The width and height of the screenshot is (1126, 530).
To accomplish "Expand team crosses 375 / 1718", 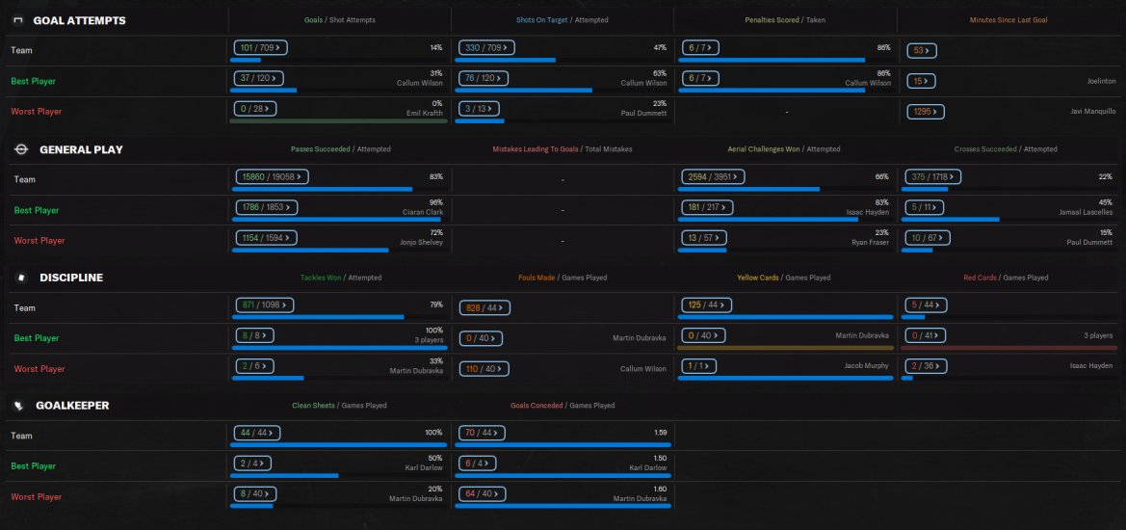I will [932, 176].
